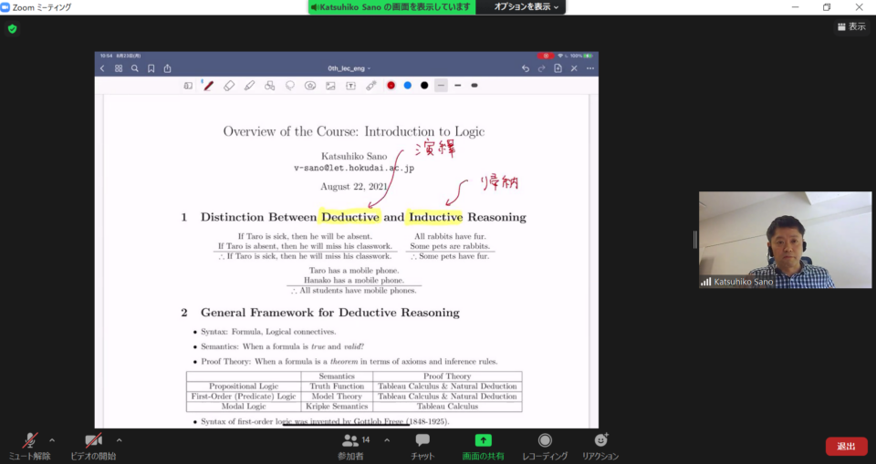Viewport: 876px width, 464px height.
Task: Close the notes toolbar with the X icon
Action: (x=574, y=68)
